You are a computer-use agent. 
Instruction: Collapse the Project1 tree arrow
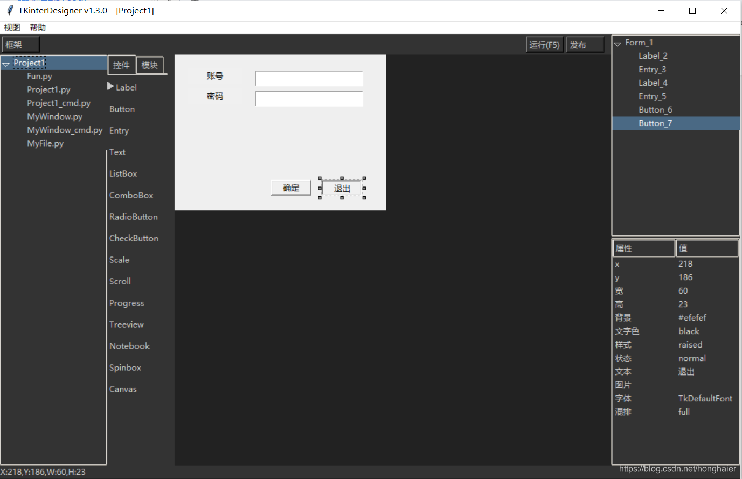(6, 64)
